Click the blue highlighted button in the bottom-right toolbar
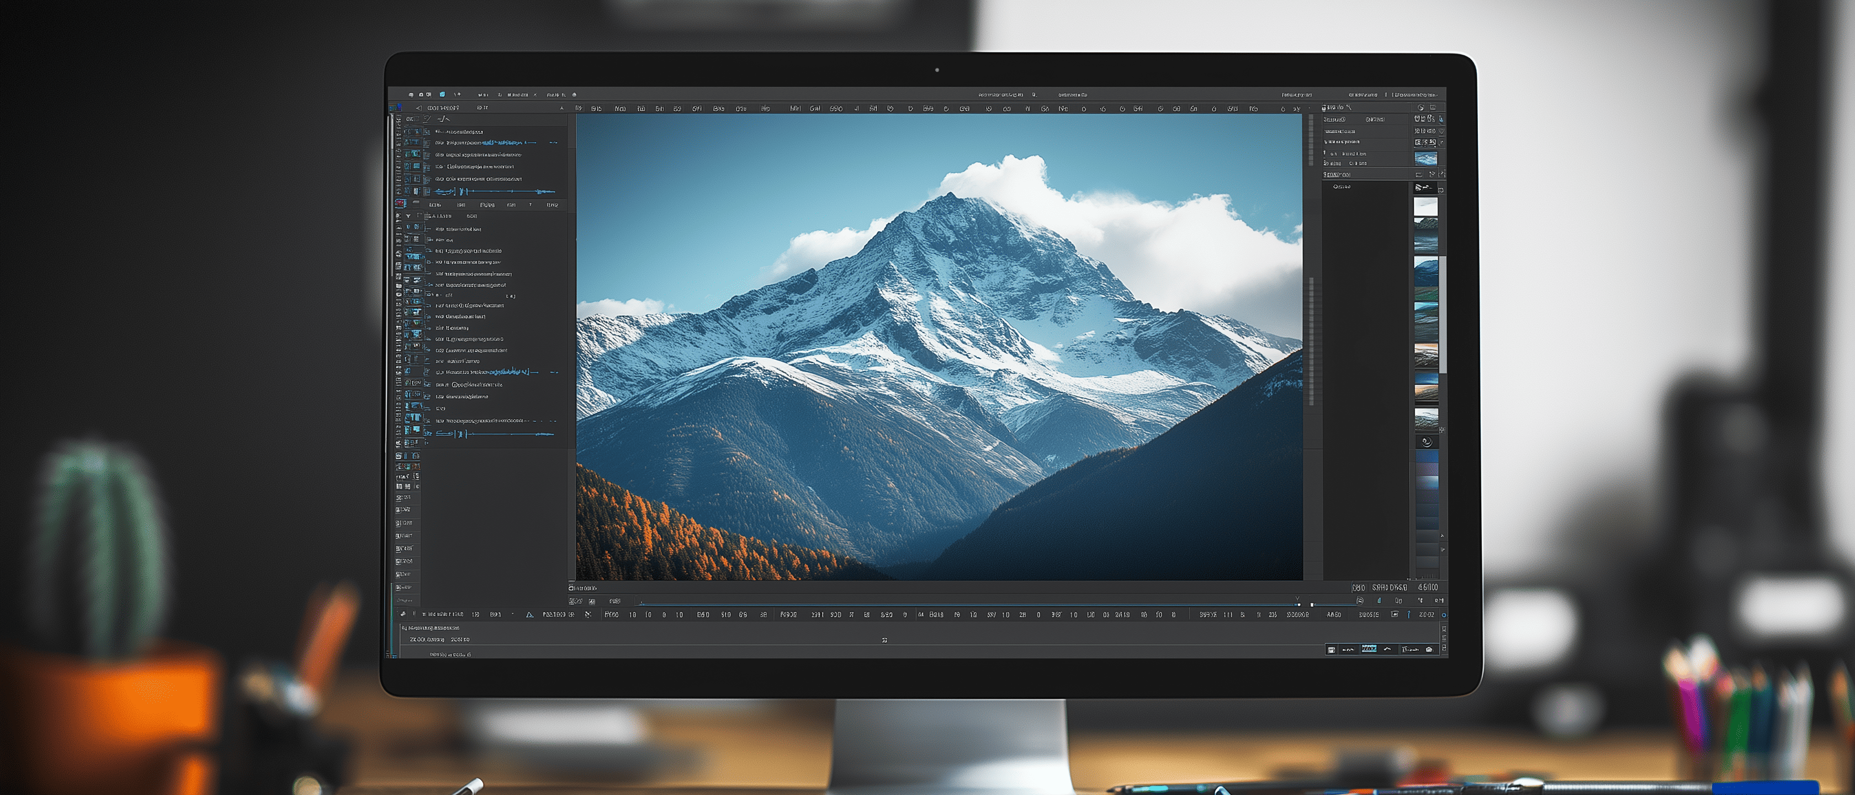Image resolution: width=1855 pixels, height=795 pixels. [1369, 649]
